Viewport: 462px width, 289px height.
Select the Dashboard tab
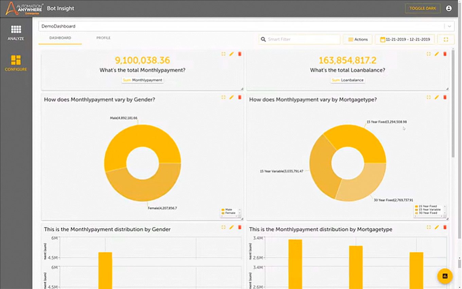pyautogui.click(x=60, y=38)
